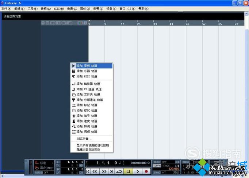Viewport: 249px width, 178px height.
Task: Click the 120.000 tempo value
Action: click(174, 169)
